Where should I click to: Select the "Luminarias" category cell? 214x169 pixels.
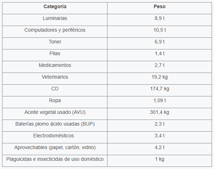(55, 18)
